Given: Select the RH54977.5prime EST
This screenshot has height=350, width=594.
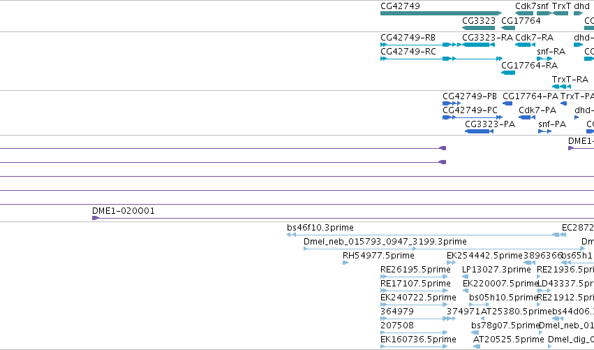Looking at the screenshot, I should [x=345, y=263].
